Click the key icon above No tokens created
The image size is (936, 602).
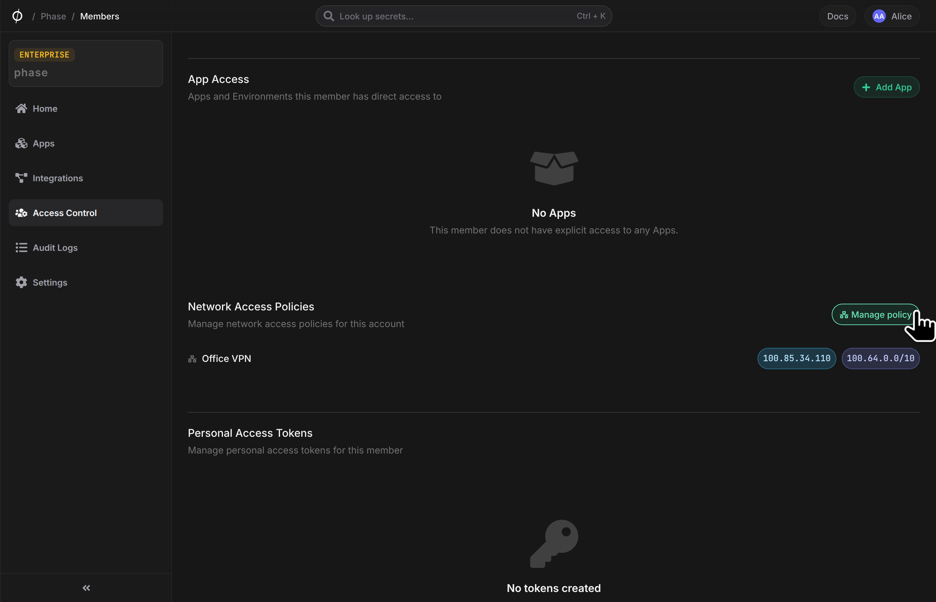[554, 543]
